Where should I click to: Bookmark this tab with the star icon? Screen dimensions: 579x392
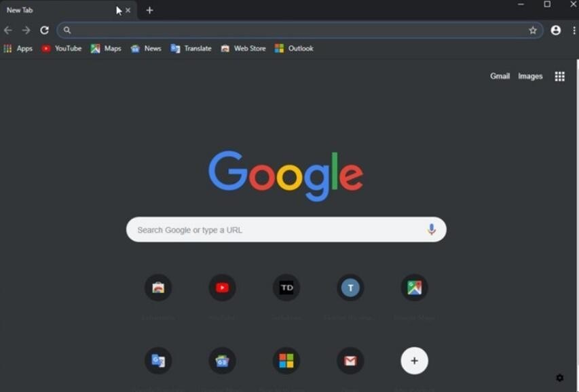532,31
